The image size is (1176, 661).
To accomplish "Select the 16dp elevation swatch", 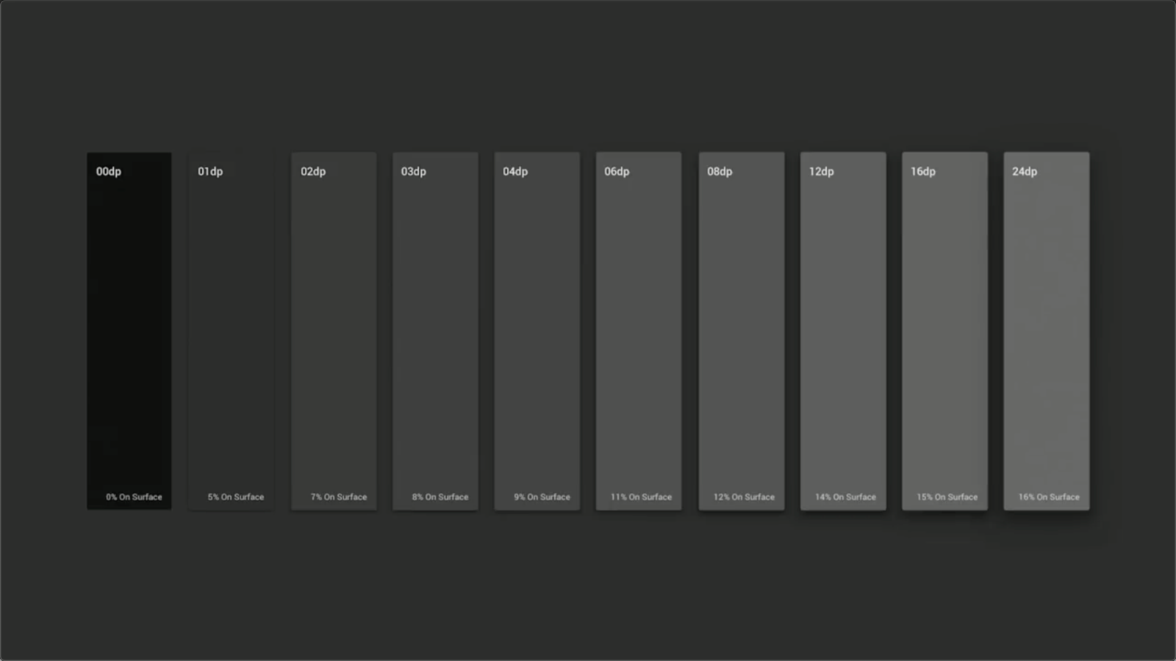I will [x=945, y=331].
